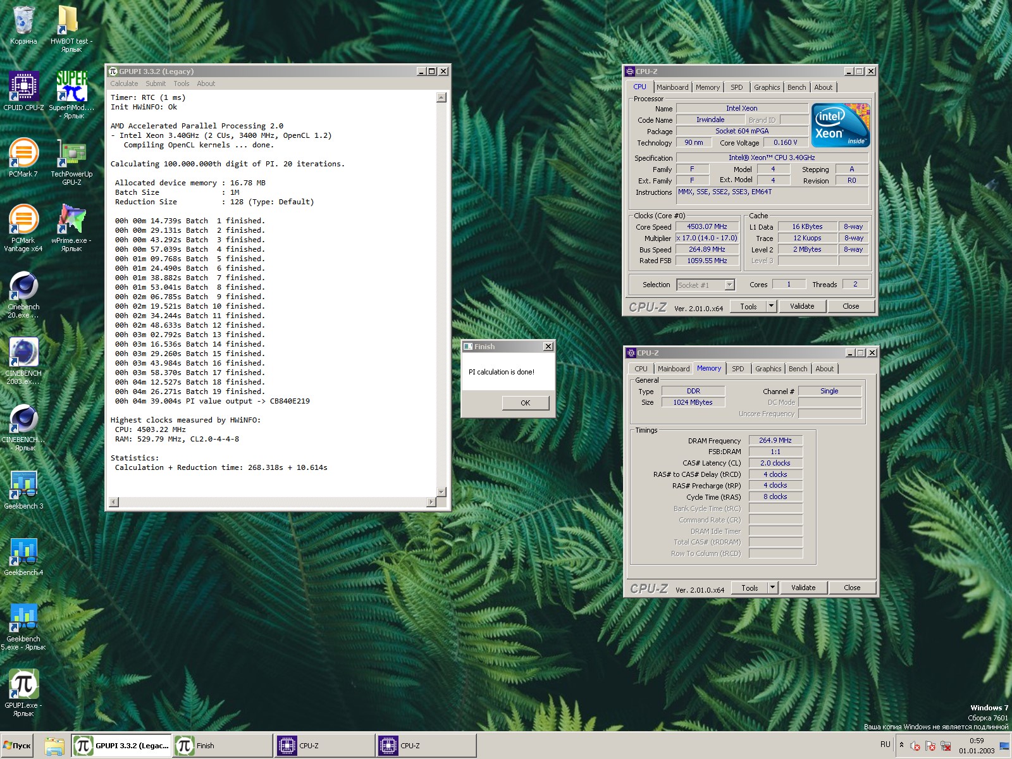Viewport: 1012px width, 759px height.
Task: Click Tools button in upper CPU-Z window
Action: point(748,307)
